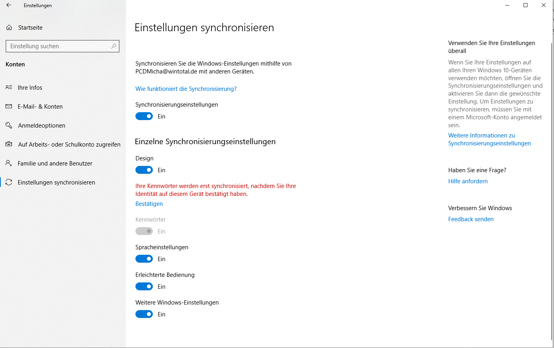Click the Ihre Infos person icon

point(9,87)
